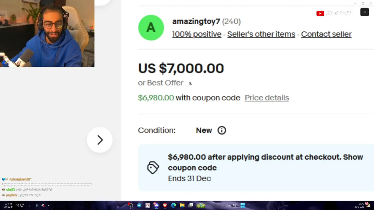This screenshot has width=374, height=210.
Task: Click the Contact seller link
Action: click(x=326, y=34)
